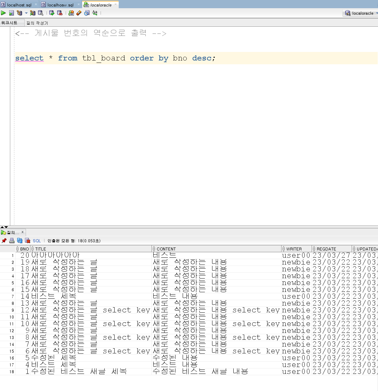Pin the query result panel
Image resolution: width=378 pixels, height=391 pixels.
(x=4, y=241)
